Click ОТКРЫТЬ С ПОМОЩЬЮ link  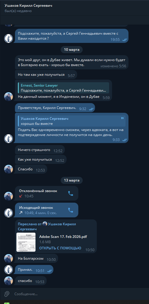tap(60, 248)
